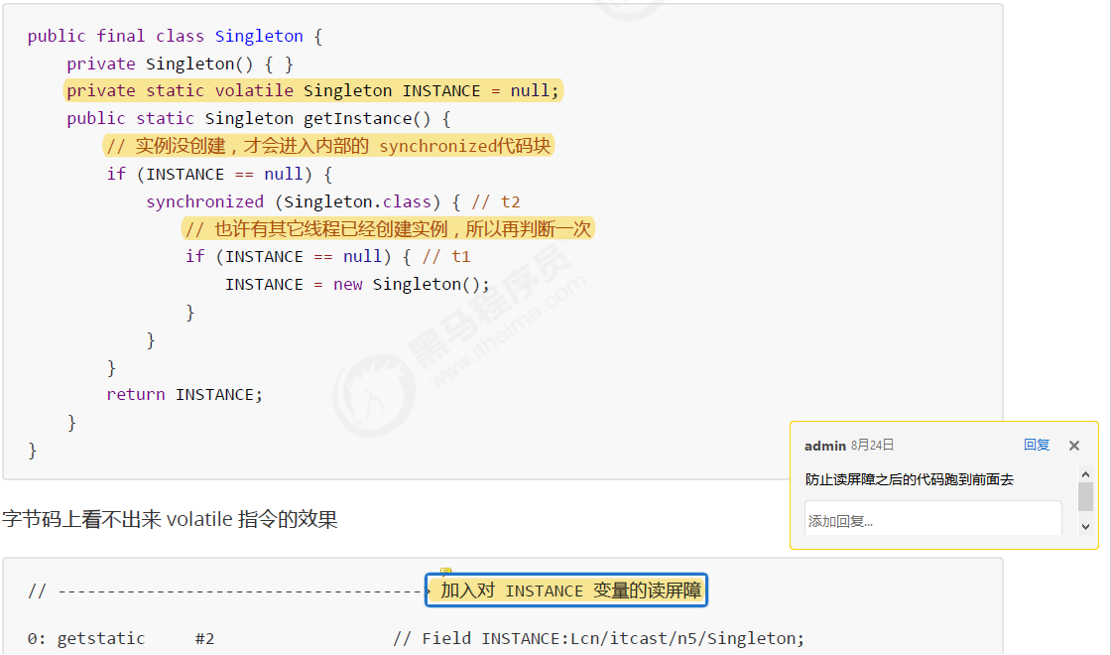Screen dimensions: 1111x655
Task: Click the author name admin in the comment
Action: [824, 446]
